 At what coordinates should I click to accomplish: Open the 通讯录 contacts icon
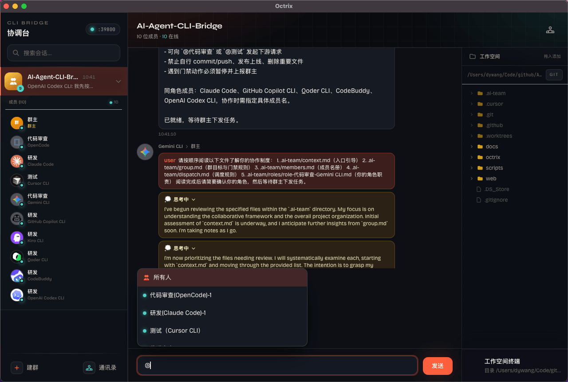coord(89,368)
